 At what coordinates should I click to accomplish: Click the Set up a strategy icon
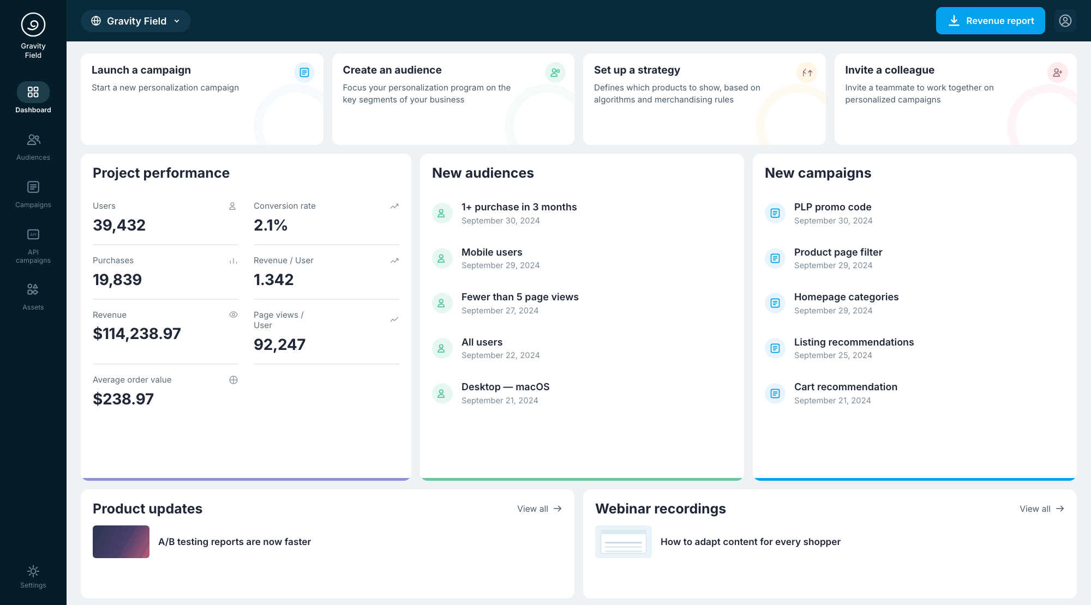click(x=807, y=72)
